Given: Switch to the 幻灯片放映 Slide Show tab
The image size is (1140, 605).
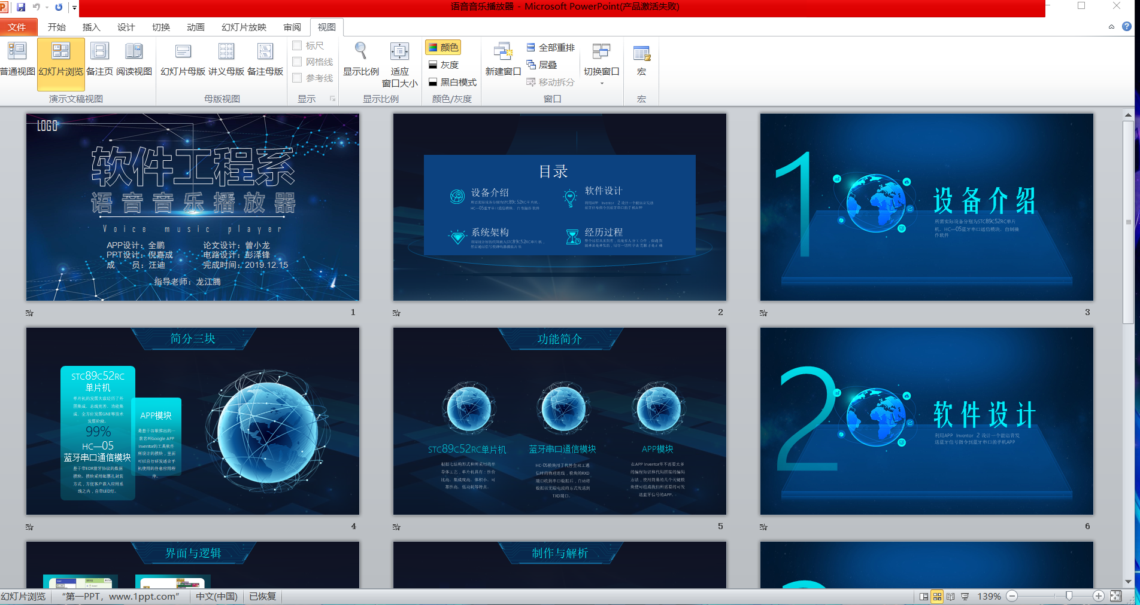Looking at the screenshot, I should [244, 27].
